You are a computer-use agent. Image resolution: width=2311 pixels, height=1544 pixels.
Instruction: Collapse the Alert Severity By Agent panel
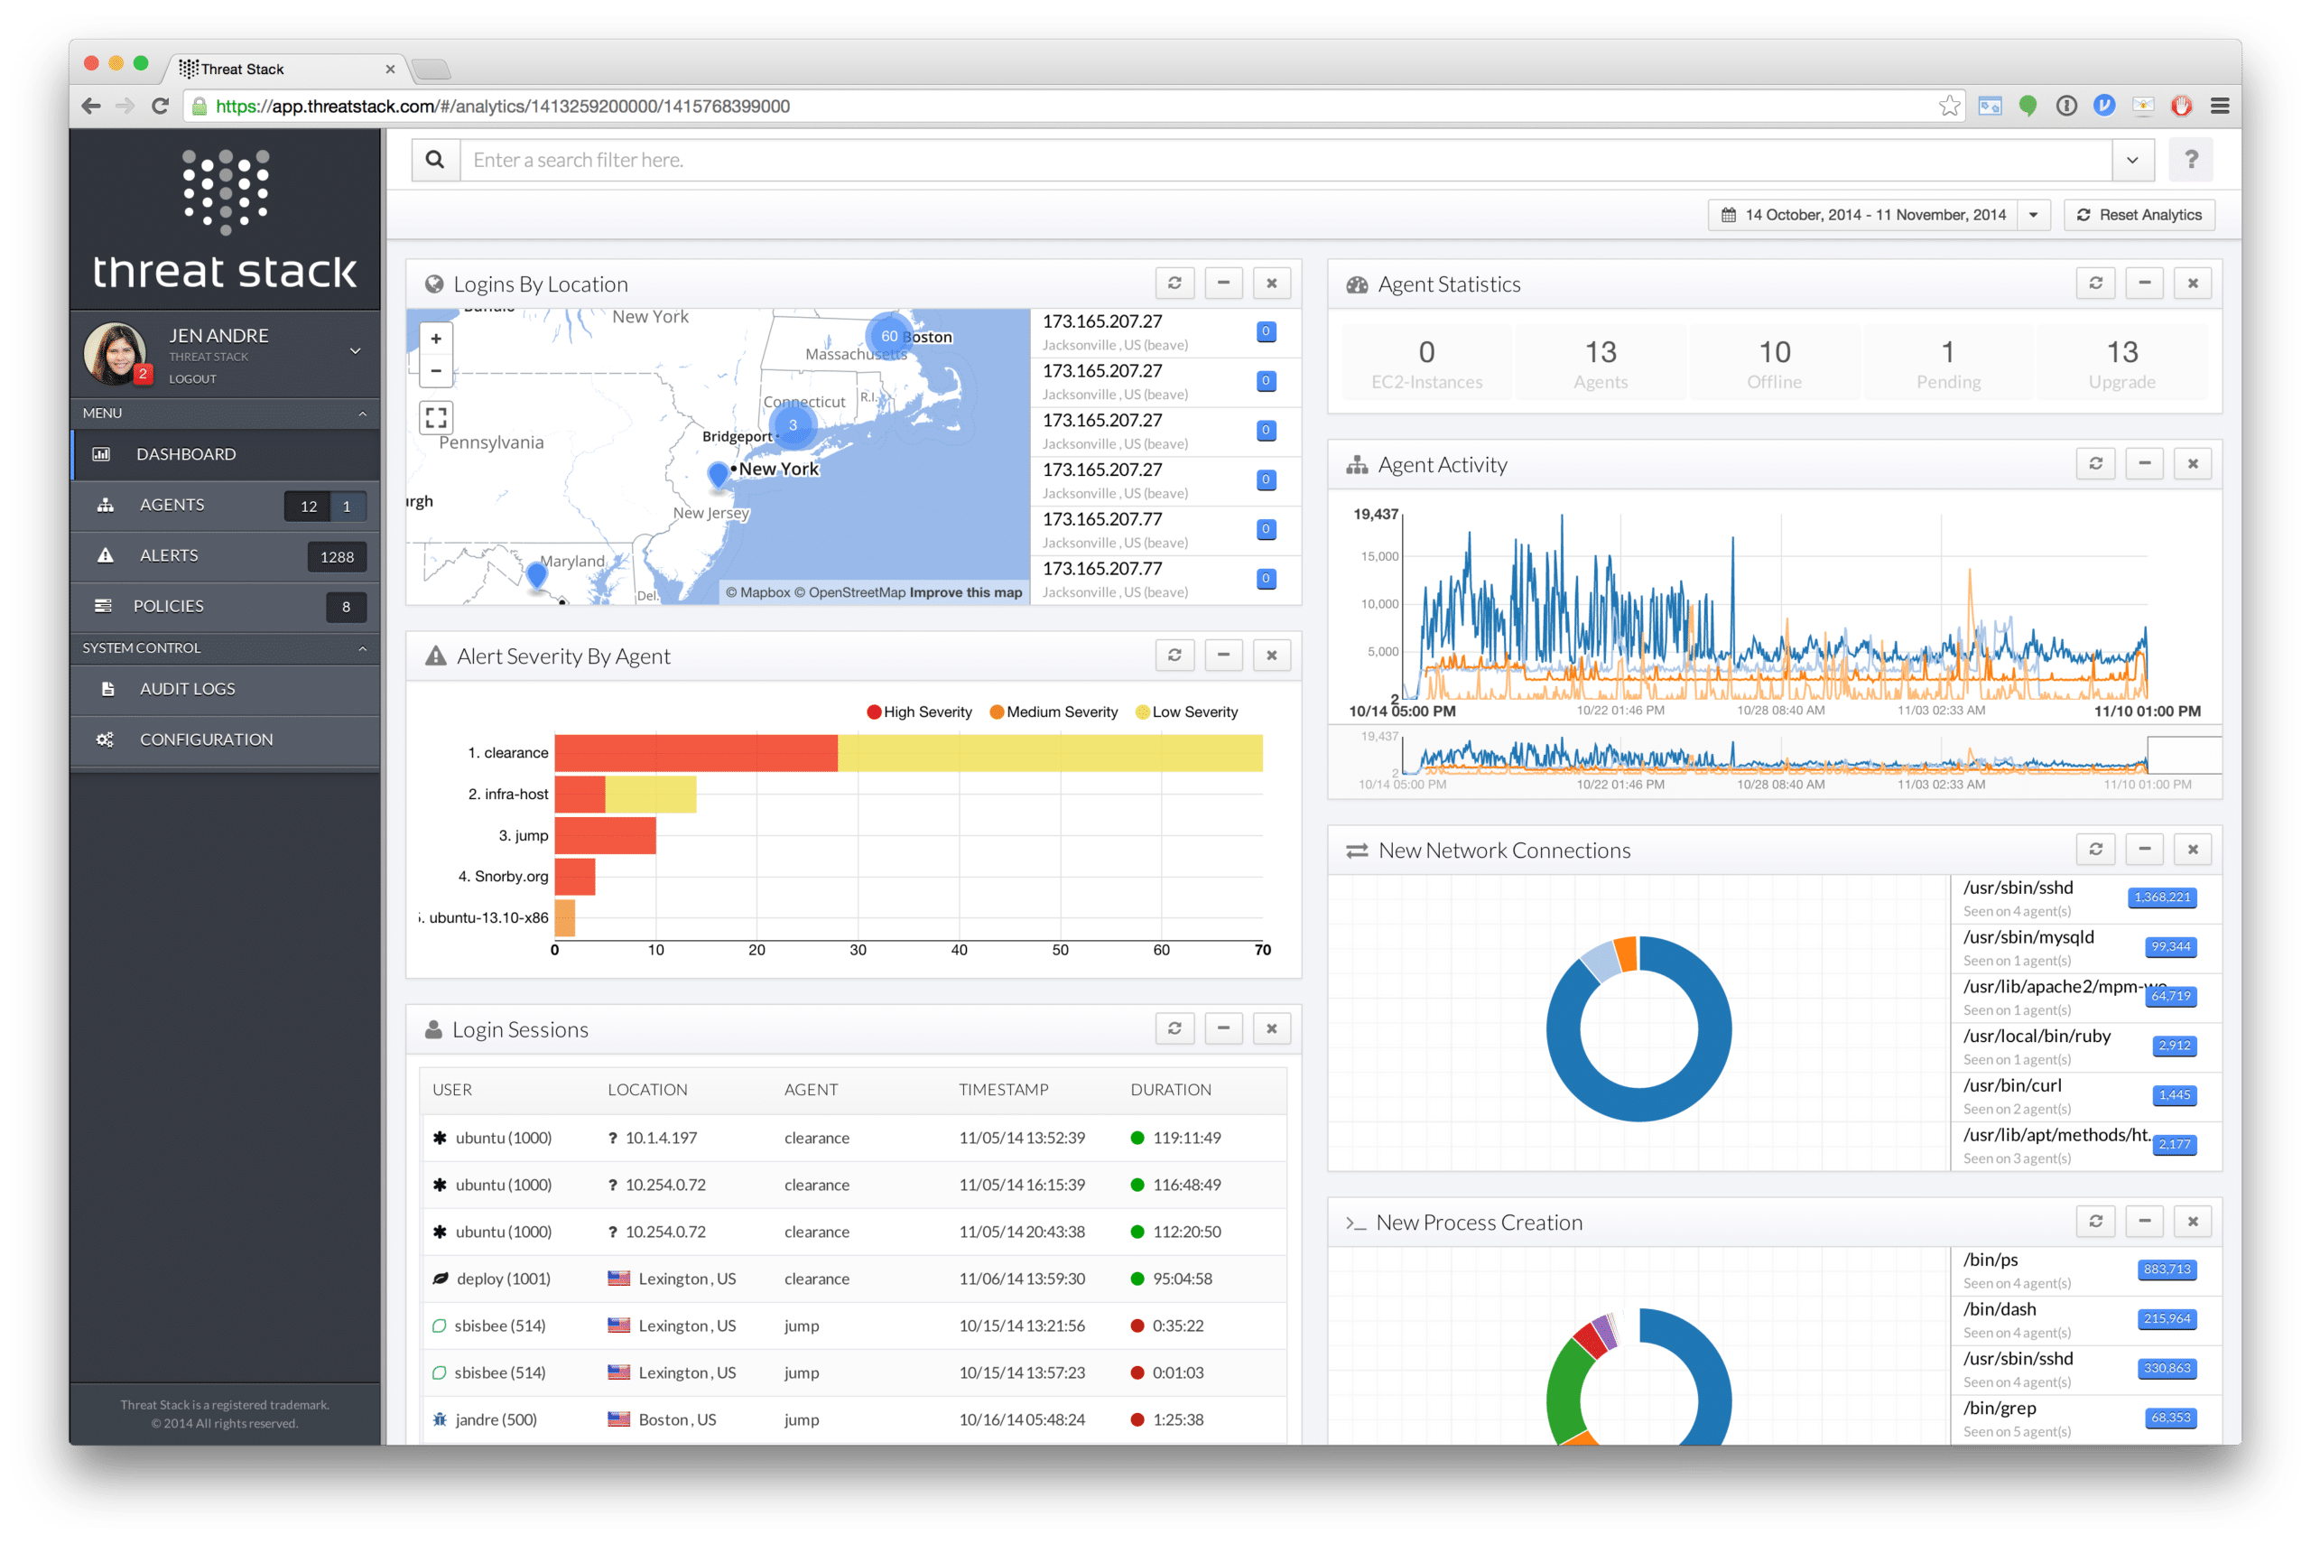coord(1223,655)
